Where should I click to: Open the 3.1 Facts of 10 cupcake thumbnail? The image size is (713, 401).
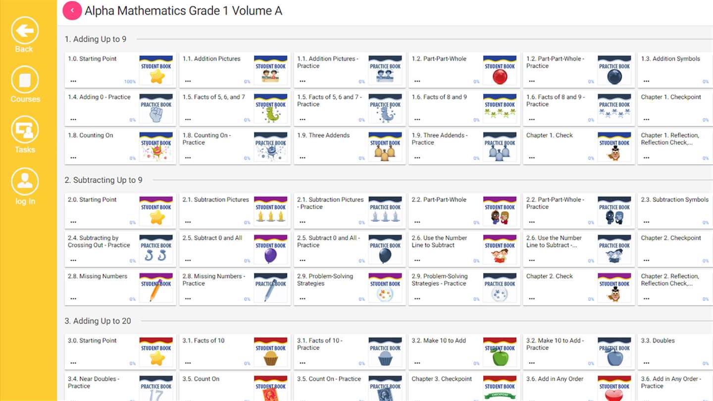click(271, 352)
